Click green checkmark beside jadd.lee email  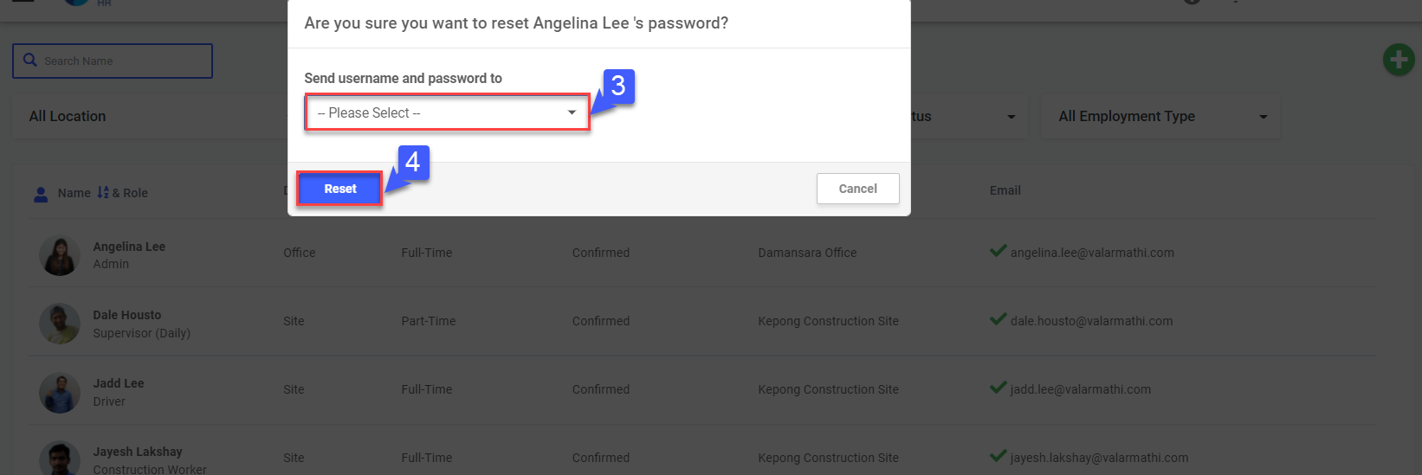(998, 388)
